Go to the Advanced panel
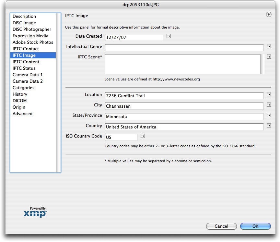 coord(22,114)
